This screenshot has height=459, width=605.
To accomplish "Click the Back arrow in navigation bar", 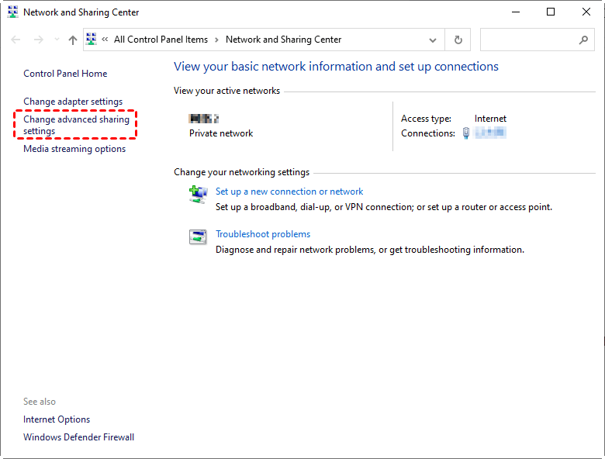I will point(16,40).
